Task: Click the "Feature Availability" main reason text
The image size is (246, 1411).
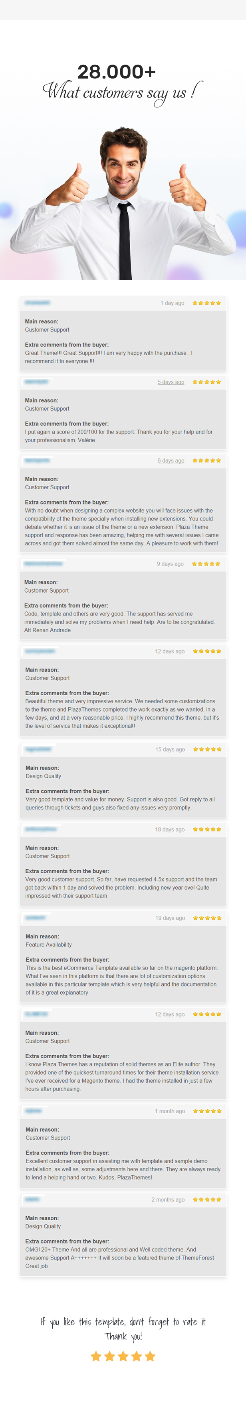Action: [x=49, y=945]
